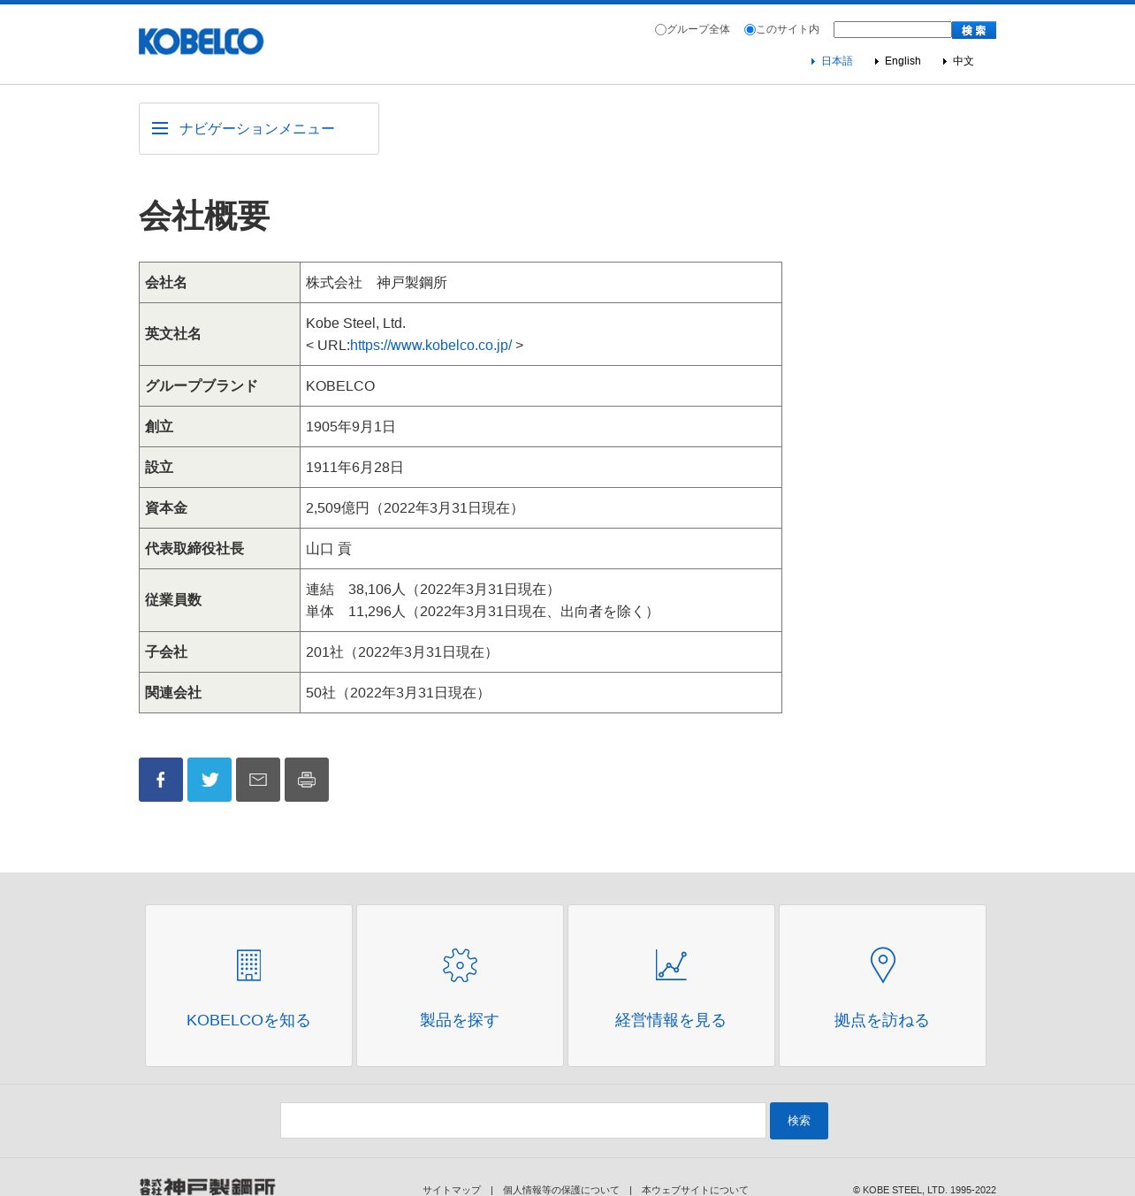Click the 1905年9月1日 cell
The width and height of the screenshot is (1135, 1196).
(x=541, y=427)
